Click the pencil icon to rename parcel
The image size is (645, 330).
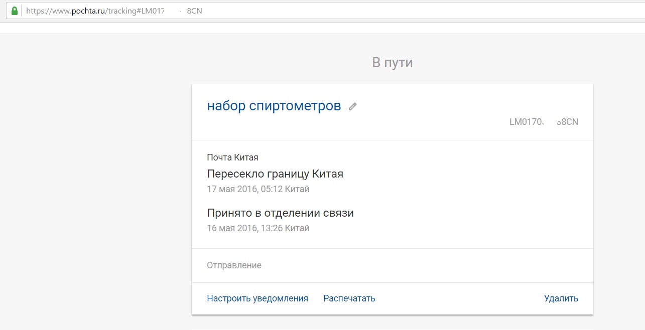tap(352, 106)
